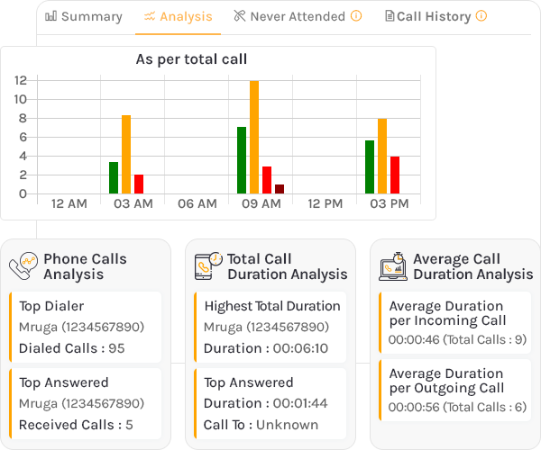The height and width of the screenshot is (450, 541).
Task: Open the Highest Total Duration card
Action: [270, 325]
